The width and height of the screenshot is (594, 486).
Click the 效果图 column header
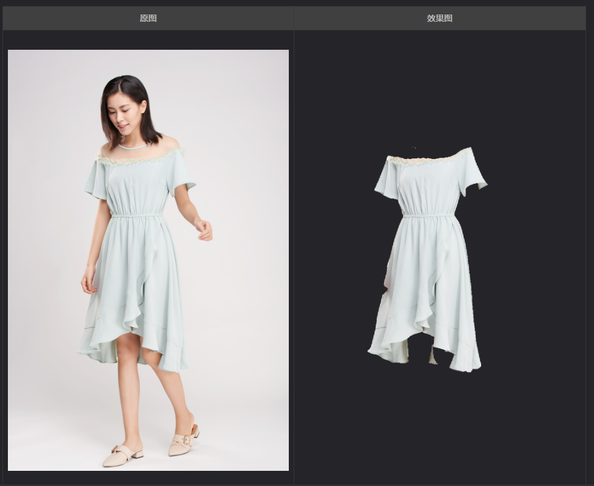pyautogui.click(x=440, y=18)
